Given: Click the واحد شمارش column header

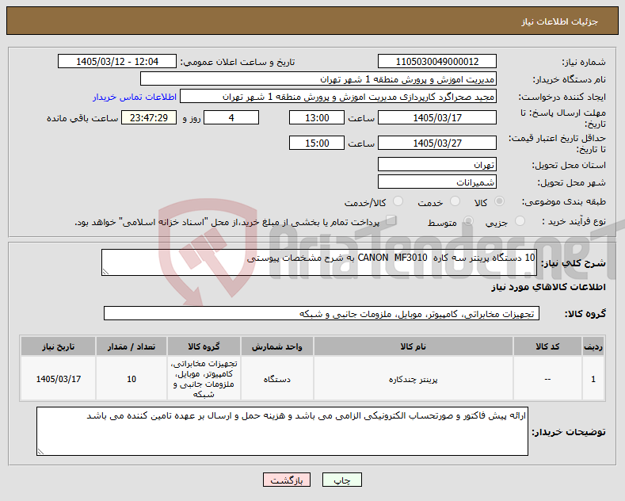Looking at the screenshot, I should (276, 346).
